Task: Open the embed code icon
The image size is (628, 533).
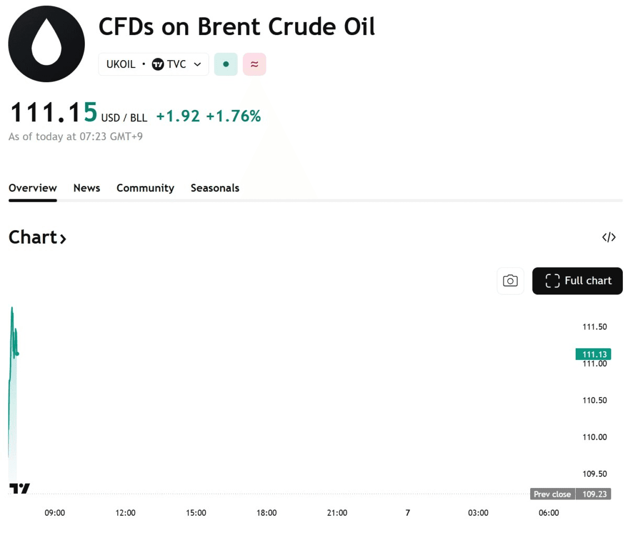Action: coord(609,237)
